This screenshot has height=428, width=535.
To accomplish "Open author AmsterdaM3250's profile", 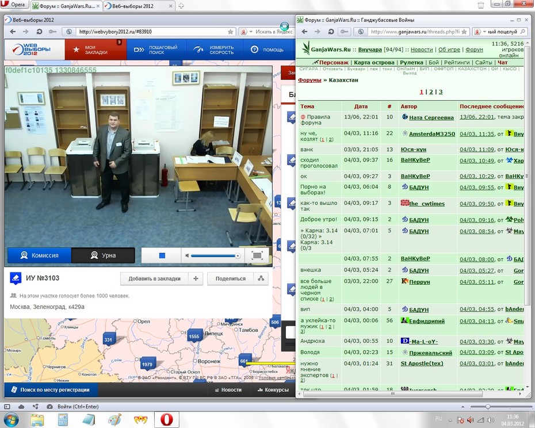I will pos(432,134).
